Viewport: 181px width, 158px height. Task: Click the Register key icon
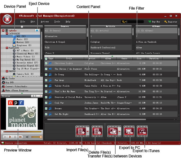pyautogui.click(x=166, y=22)
